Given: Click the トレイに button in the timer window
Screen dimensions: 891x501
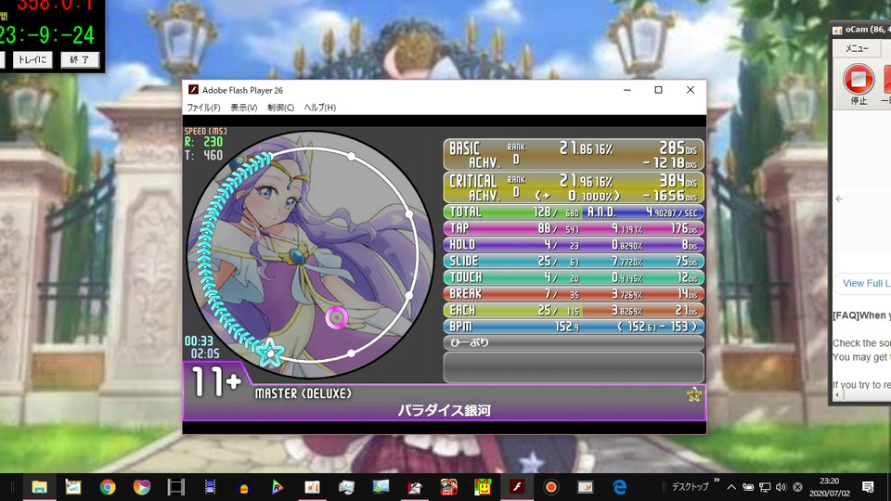Looking at the screenshot, I should tap(32, 59).
